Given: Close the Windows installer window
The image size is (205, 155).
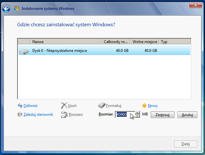Looking at the screenshot, I should click(x=195, y=5).
